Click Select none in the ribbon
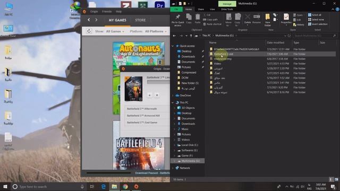 tap(316, 20)
